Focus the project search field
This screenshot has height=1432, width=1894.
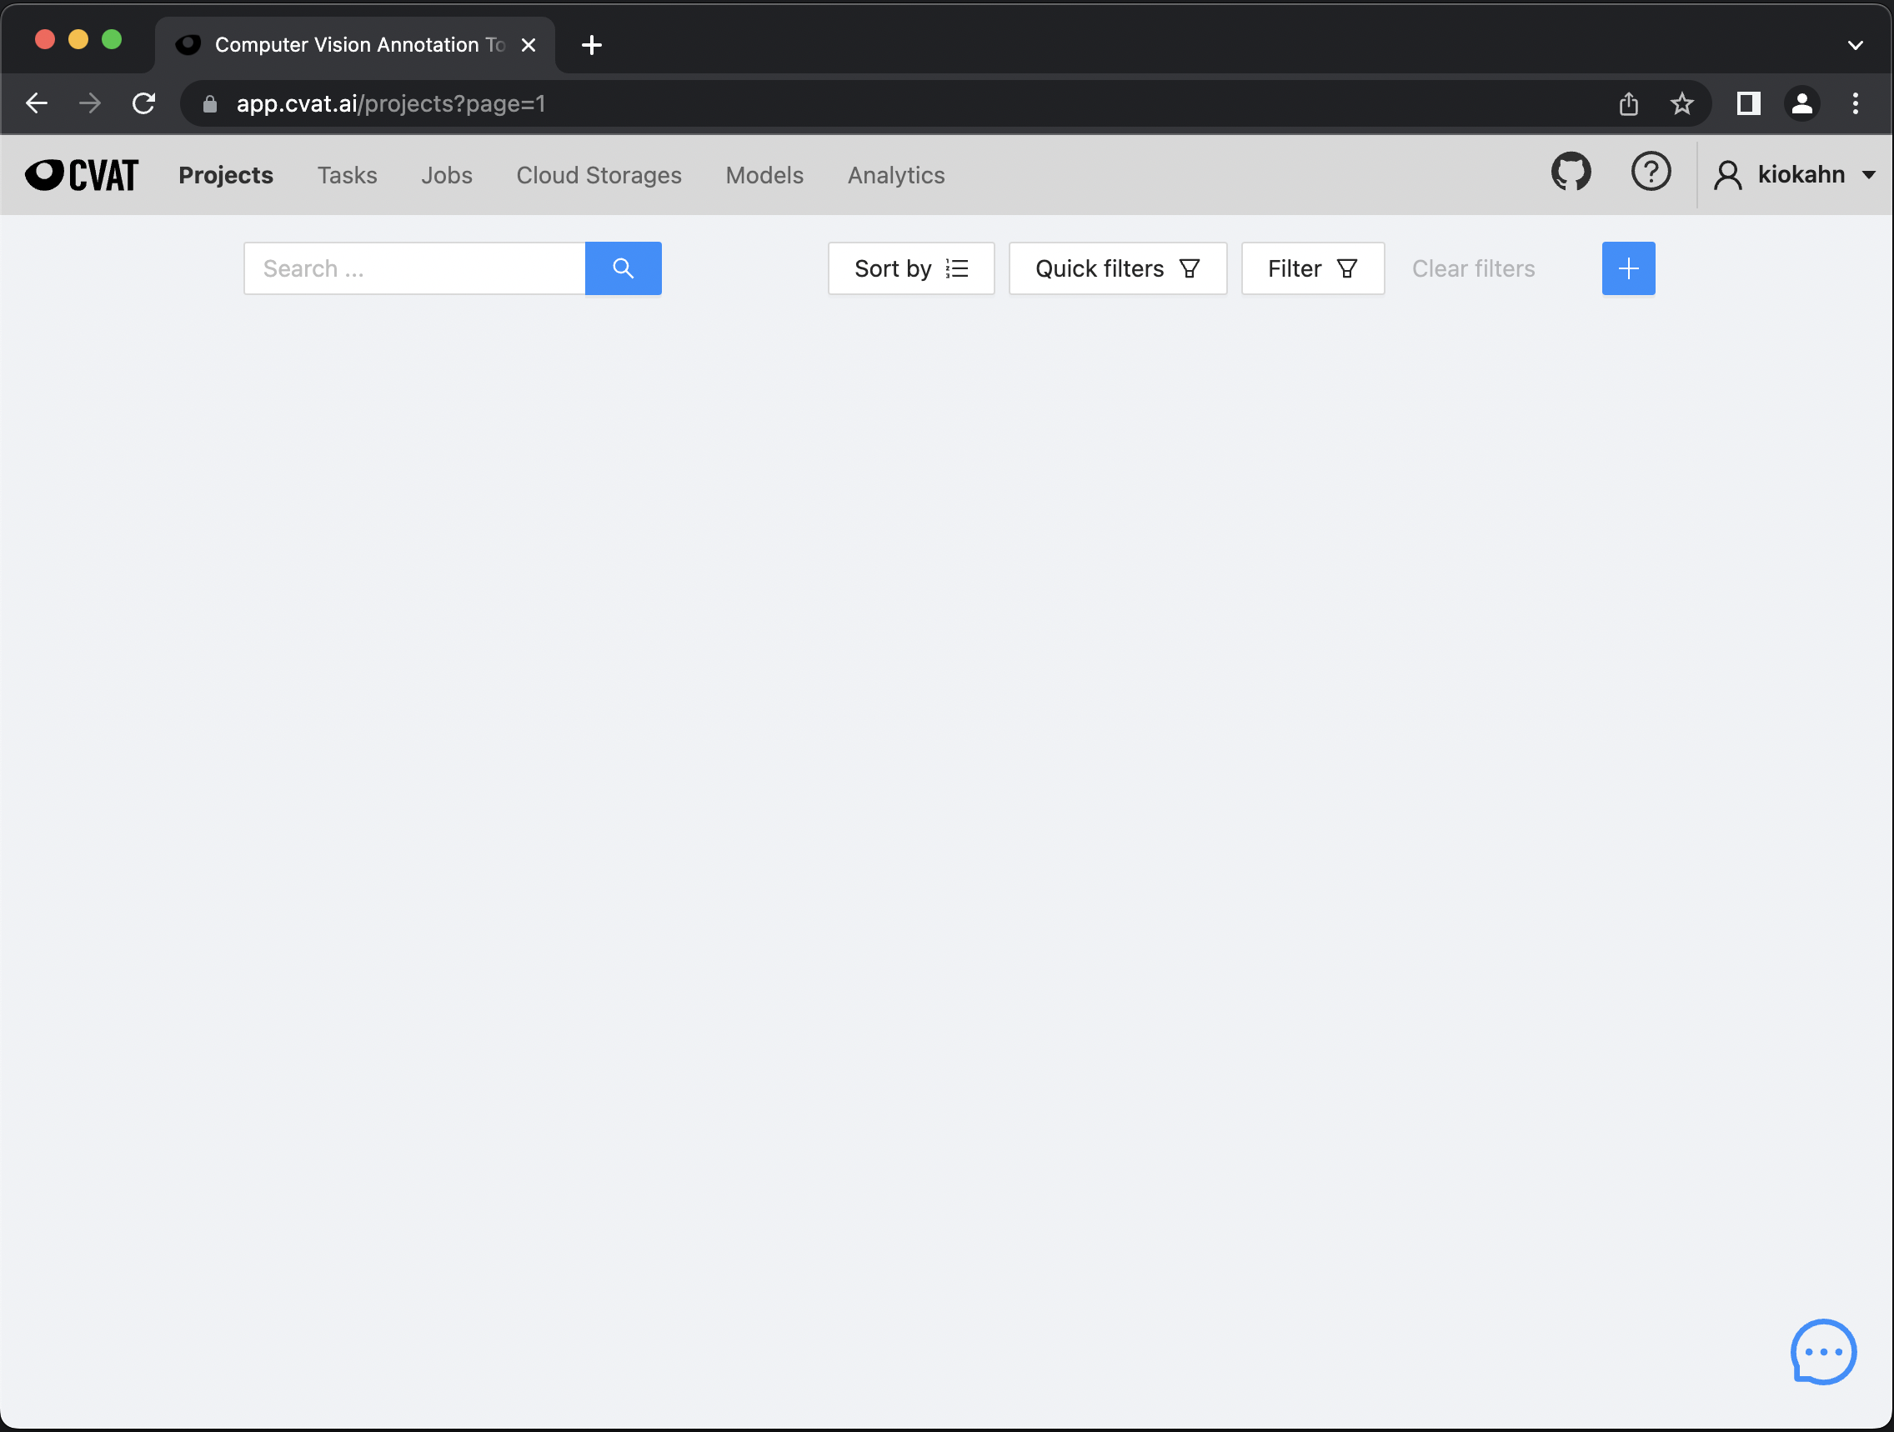[415, 268]
